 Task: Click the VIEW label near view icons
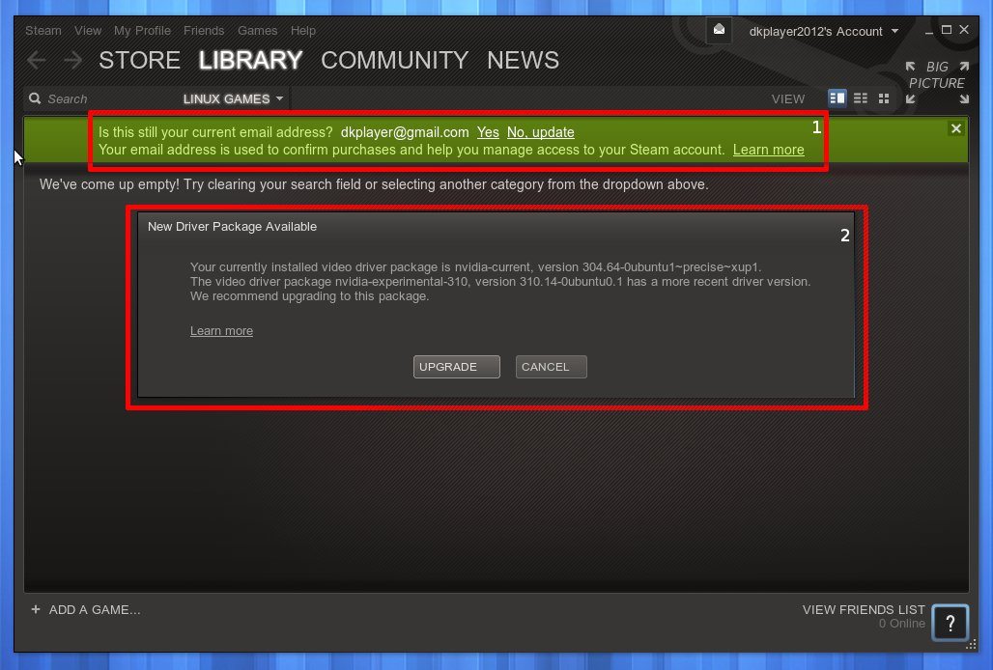788,99
